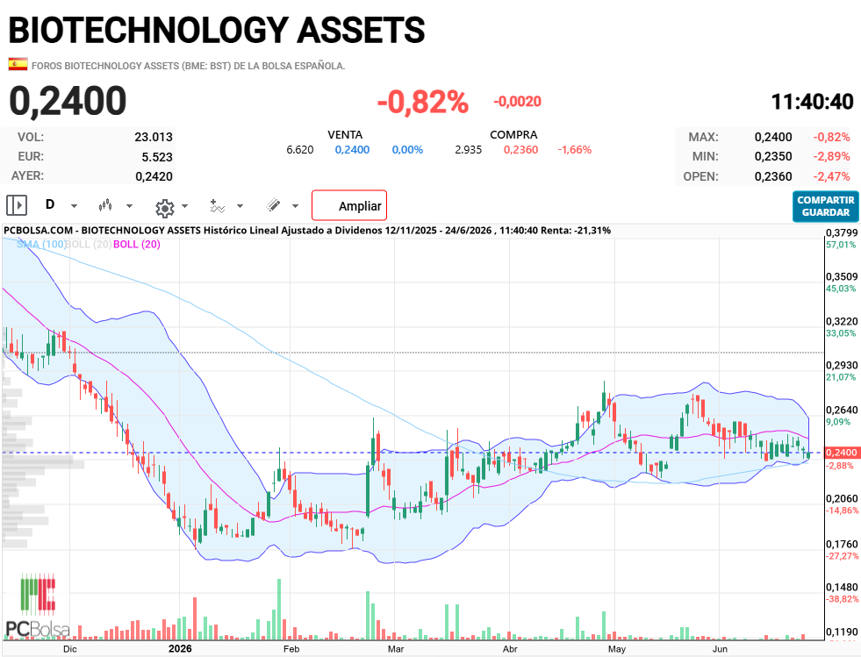
Task: Click the 0,3799 top price axis label
Action: point(841,232)
